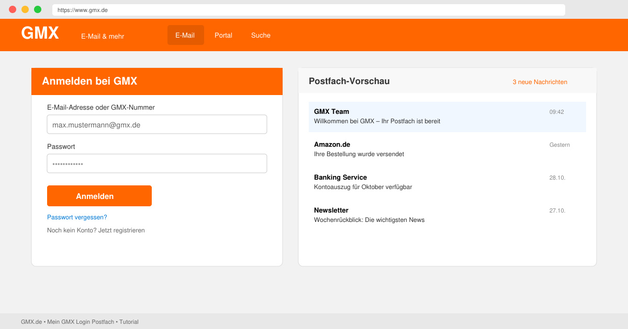628x329 pixels.
Task: Open the Newsletter message
Action: (x=447, y=215)
